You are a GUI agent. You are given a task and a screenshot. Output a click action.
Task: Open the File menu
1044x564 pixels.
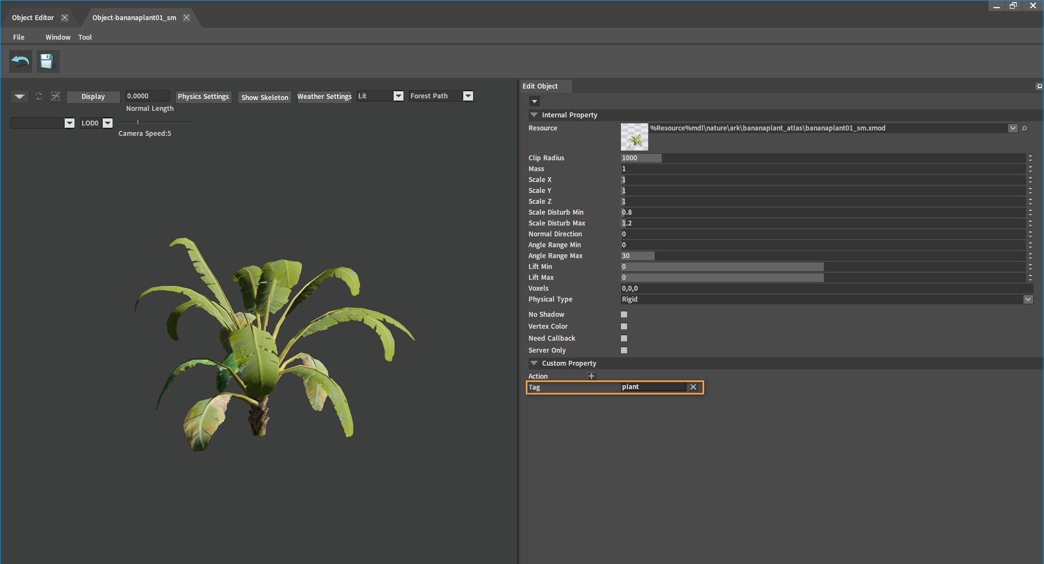click(x=18, y=37)
